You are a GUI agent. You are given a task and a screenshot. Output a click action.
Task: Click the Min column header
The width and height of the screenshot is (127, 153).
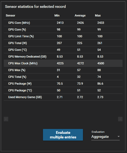[x=57, y=15]
